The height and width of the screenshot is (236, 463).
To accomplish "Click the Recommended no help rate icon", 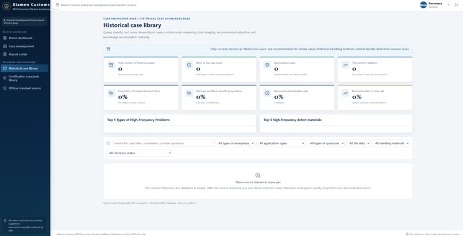I will pyautogui.click(x=345, y=93).
